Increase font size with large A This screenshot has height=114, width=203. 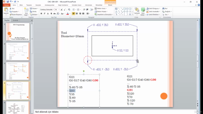tap(62, 9)
